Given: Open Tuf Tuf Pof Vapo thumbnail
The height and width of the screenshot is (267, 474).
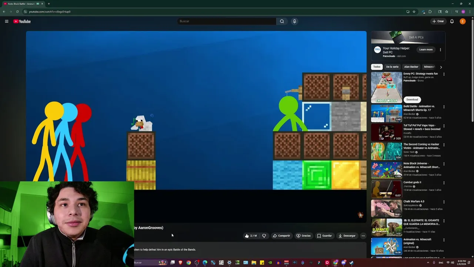Looking at the screenshot, I should pyautogui.click(x=386, y=132).
